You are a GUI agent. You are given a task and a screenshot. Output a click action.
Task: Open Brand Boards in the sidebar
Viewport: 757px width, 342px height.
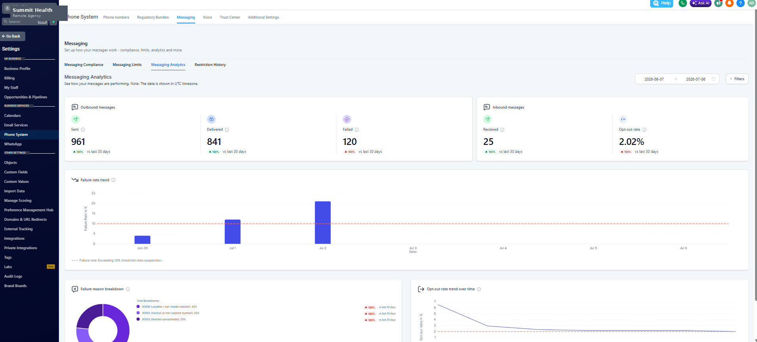point(15,286)
